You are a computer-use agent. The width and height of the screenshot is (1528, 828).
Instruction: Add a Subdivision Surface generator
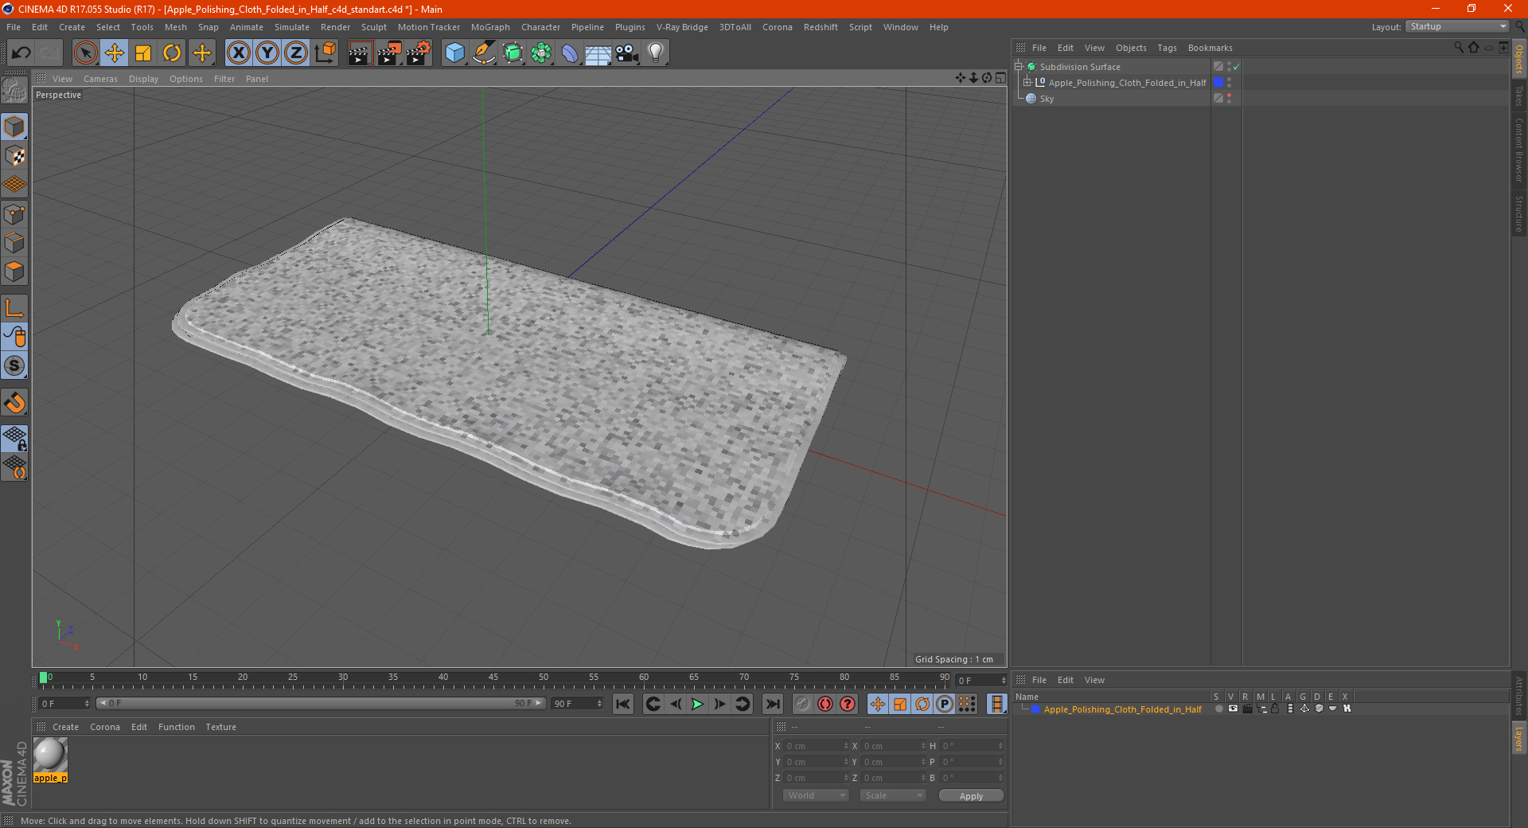(x=513, y=53)
